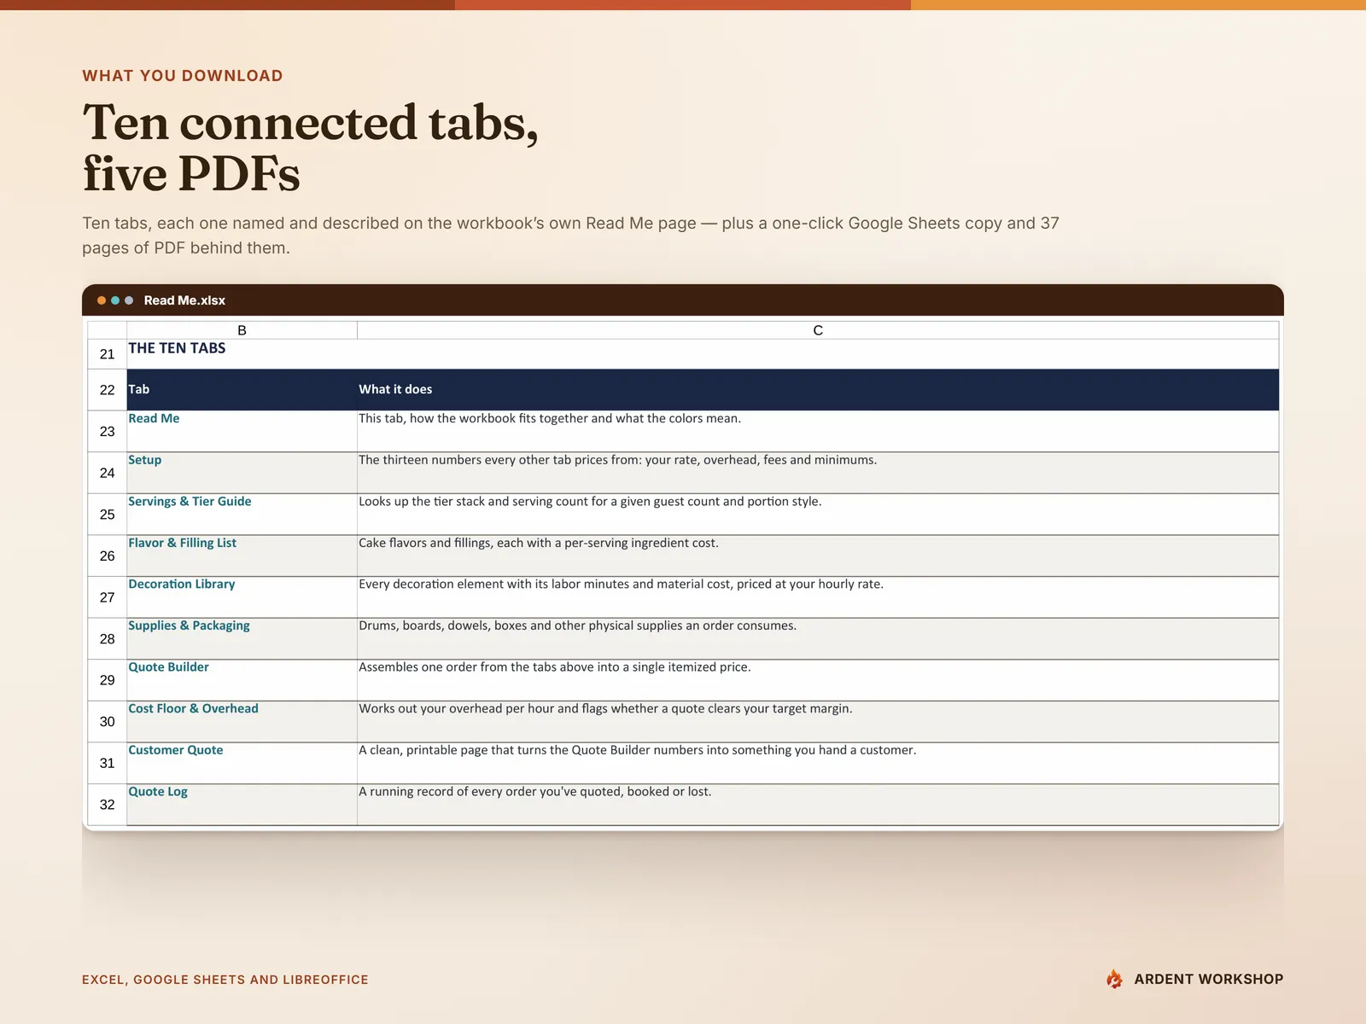1366x1024 pixels.
Task: Click description 'Cake flavors and fillings' cell
Action: click(818, 556)
